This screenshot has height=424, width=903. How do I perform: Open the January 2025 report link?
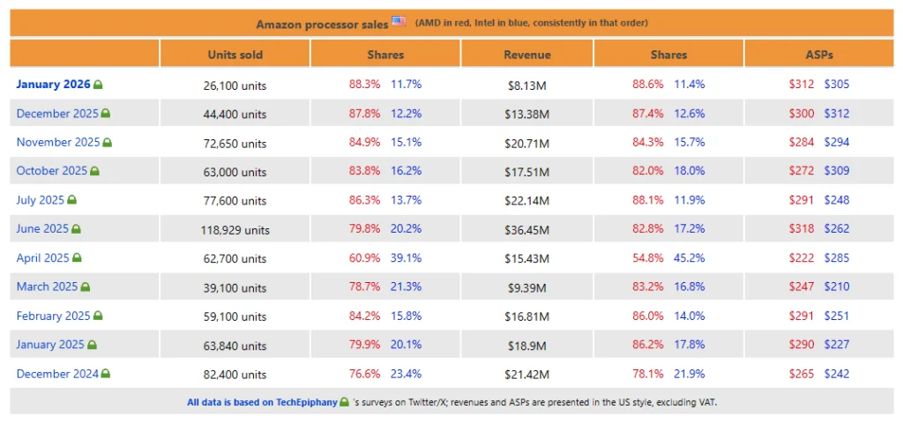[50, 345]
